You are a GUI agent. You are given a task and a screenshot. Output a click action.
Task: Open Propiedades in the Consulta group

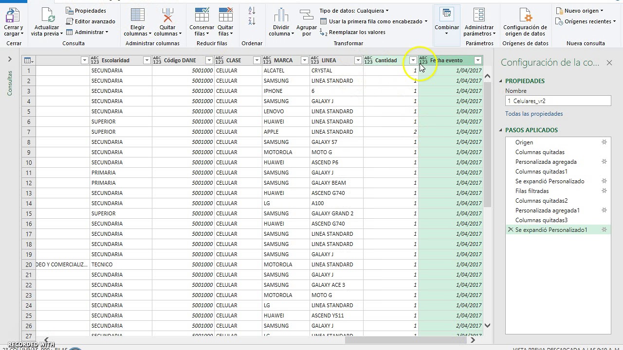point(86,11)
